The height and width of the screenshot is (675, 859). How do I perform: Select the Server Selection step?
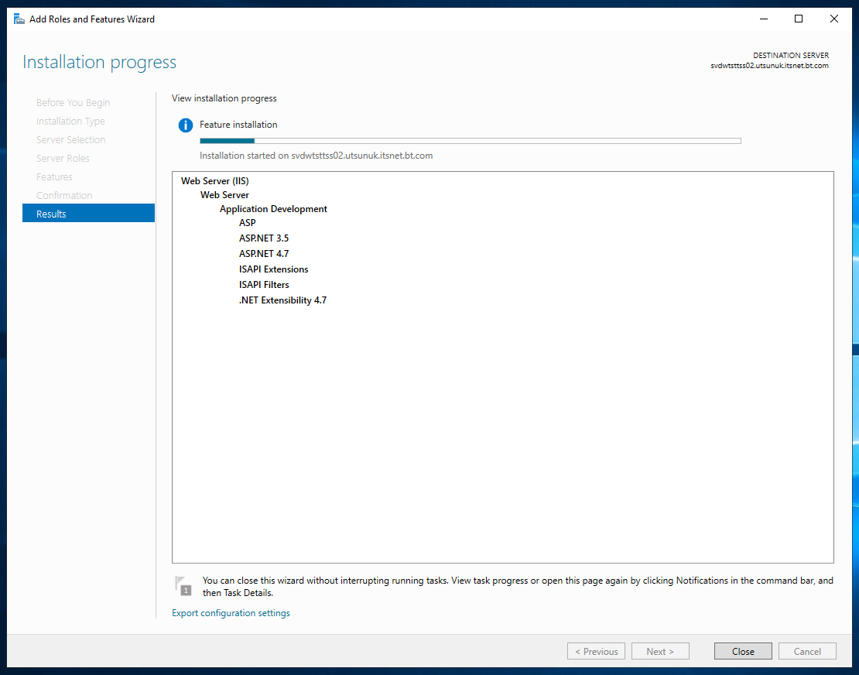(x=70, y=139)
